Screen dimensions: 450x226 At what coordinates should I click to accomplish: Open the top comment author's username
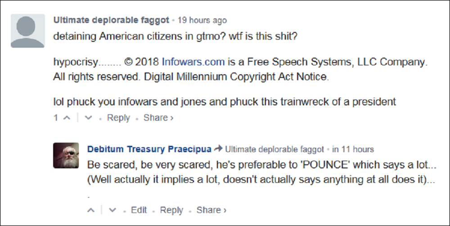tap(111, 20)
